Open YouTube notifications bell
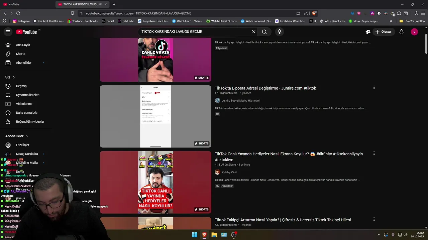428x240 pixels. click(402, 32)
